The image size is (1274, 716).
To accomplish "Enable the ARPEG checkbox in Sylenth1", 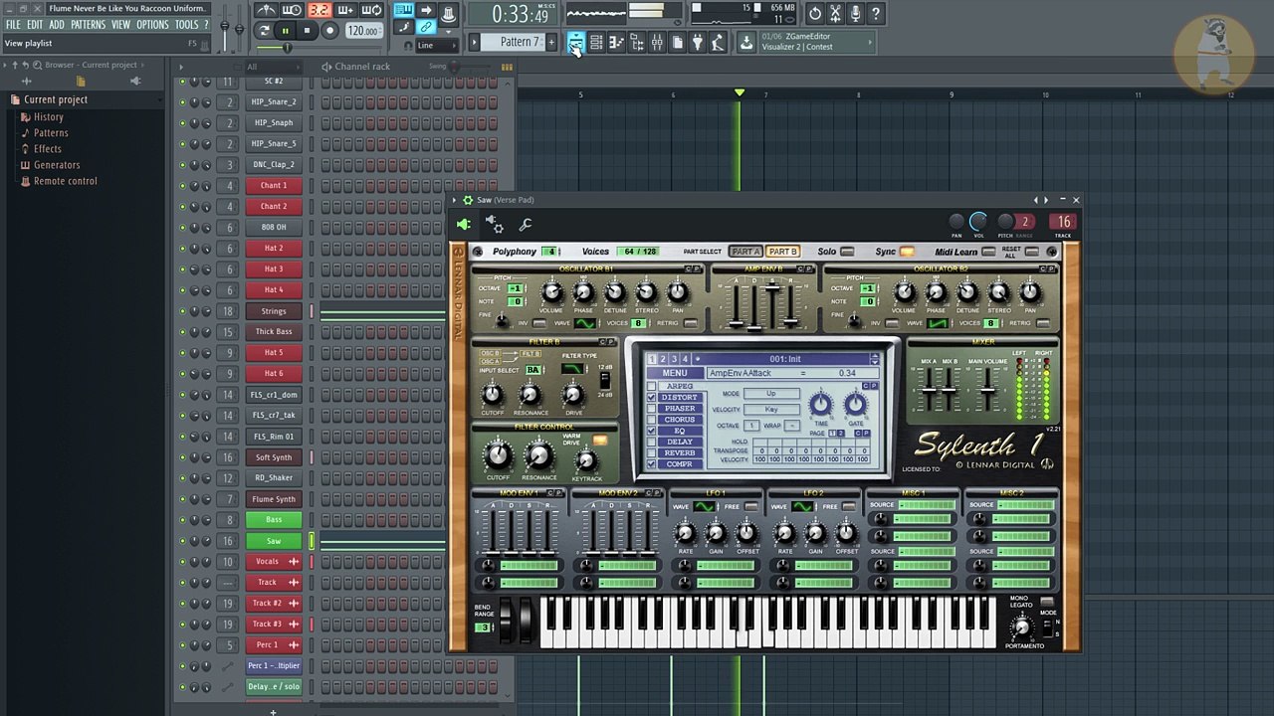I will [651, 386].
